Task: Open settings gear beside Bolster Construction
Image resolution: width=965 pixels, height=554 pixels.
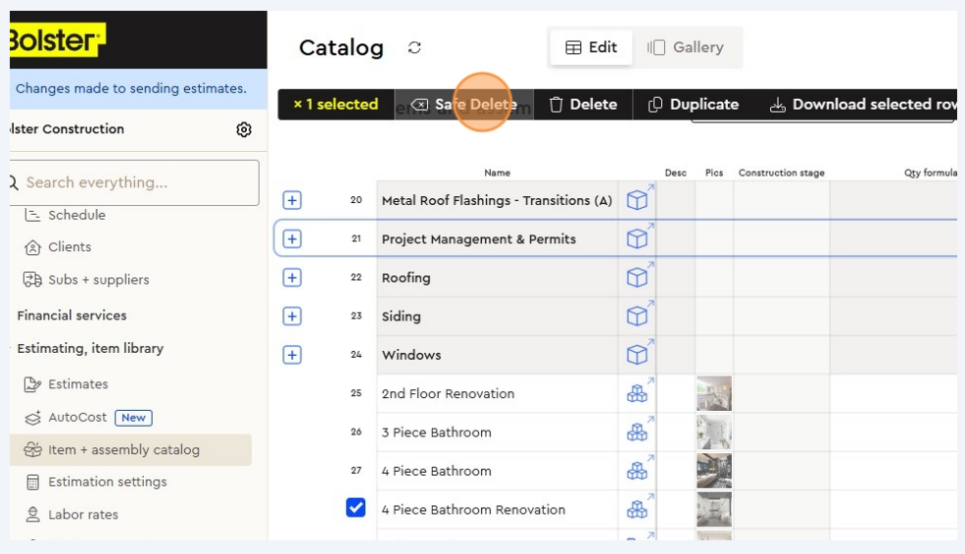Action: [x=244, y=129]
